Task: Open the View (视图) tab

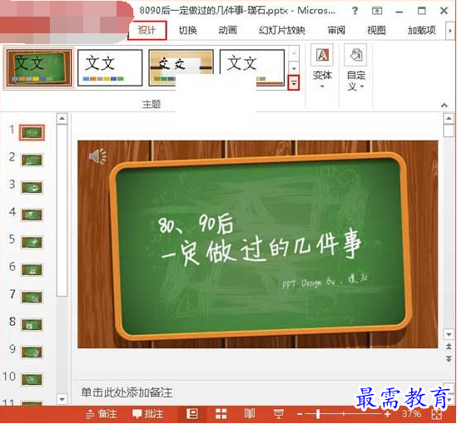Action: (x=376, y=30)
